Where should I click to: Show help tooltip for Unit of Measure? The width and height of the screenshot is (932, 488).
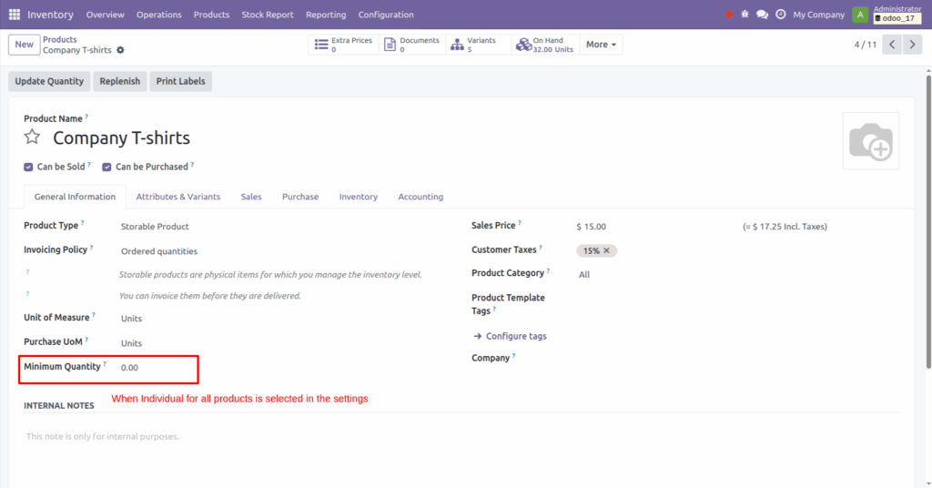click(x=94, y=315)
